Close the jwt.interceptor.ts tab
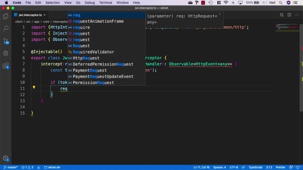The height and width of the screenshot is (170, 303). coord(45,15)
